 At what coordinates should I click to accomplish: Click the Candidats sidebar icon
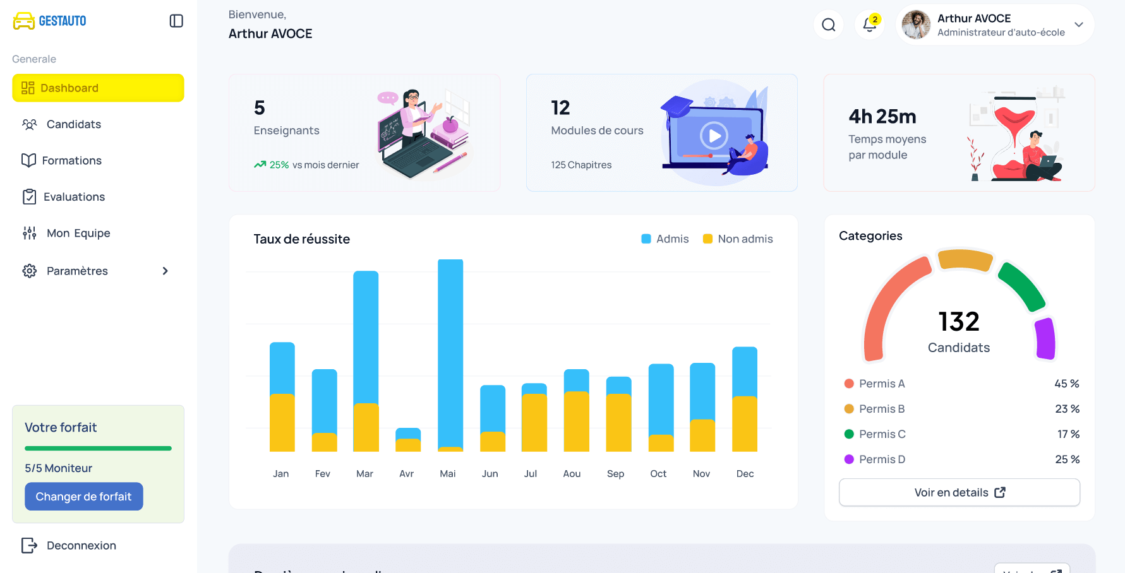29,124
